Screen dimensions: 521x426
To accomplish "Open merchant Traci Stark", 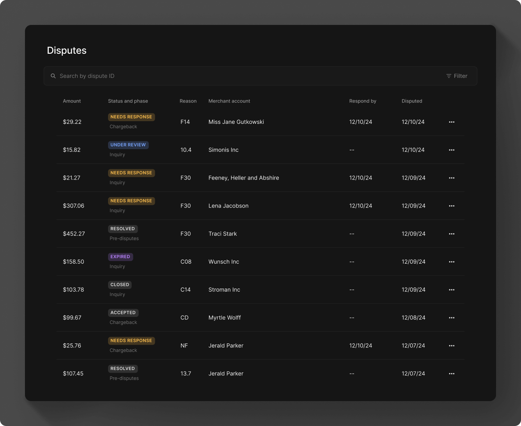I will 223,234.
